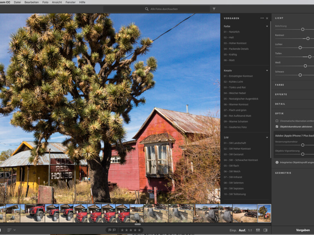Click the Belichtung slider handle

coord(303,29)
